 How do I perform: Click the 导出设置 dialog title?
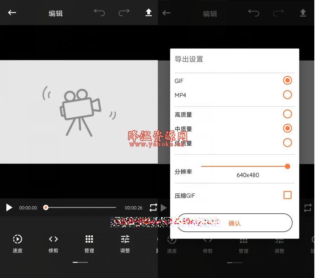(189, 59)
